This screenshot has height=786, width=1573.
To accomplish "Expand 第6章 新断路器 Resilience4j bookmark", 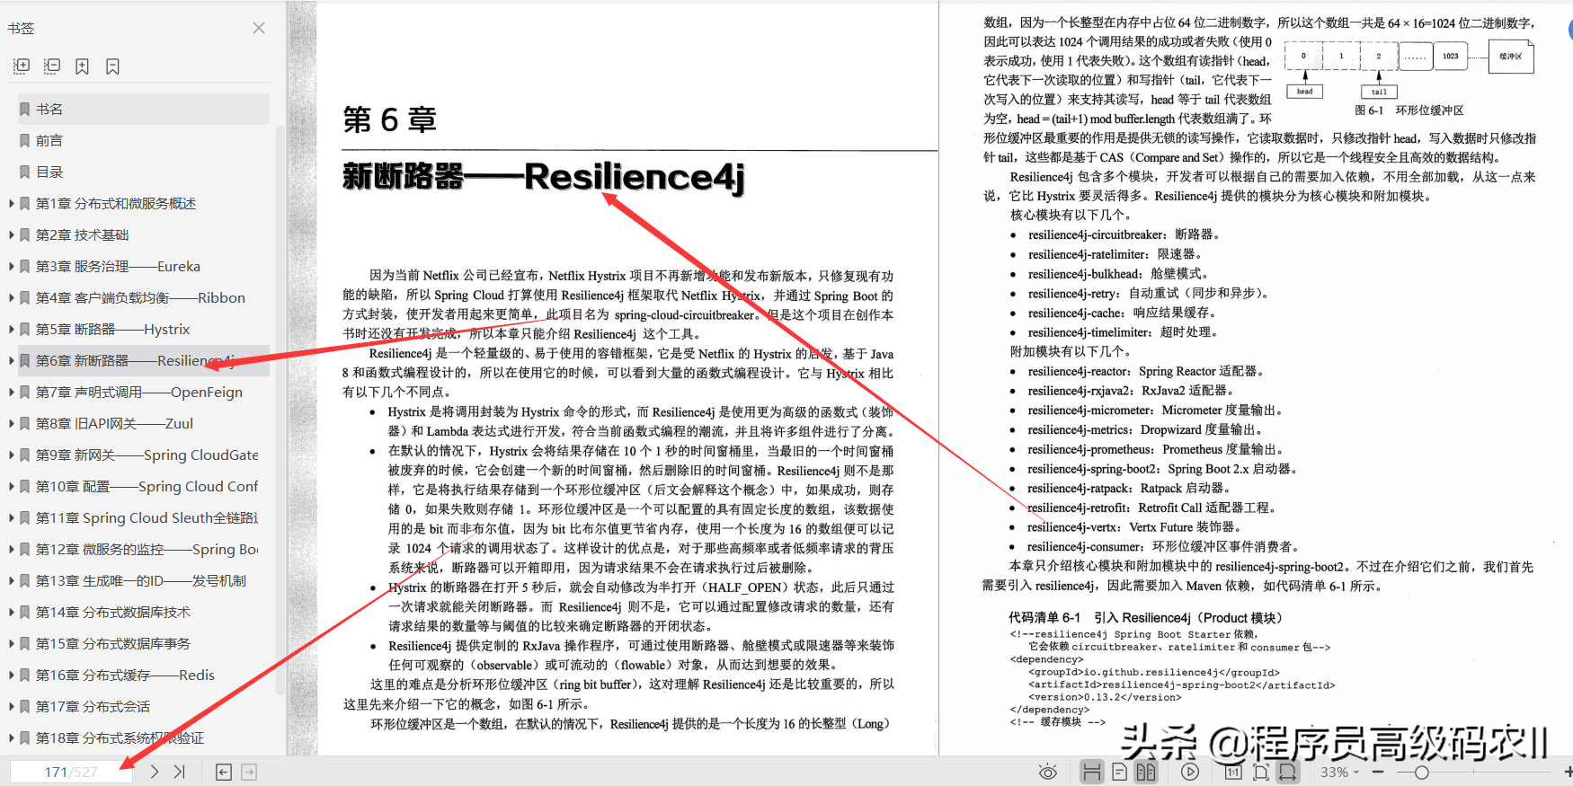I will coord(11,360).
